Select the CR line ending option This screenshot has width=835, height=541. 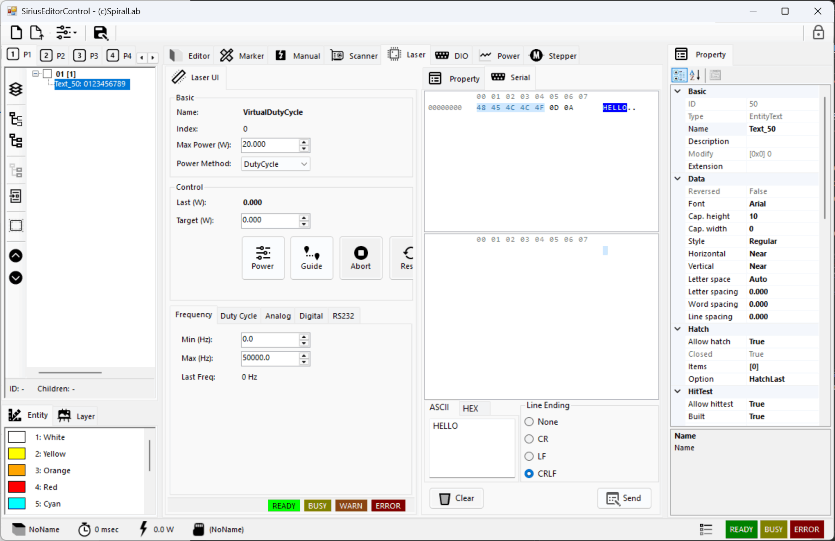[x=529, y=439]
